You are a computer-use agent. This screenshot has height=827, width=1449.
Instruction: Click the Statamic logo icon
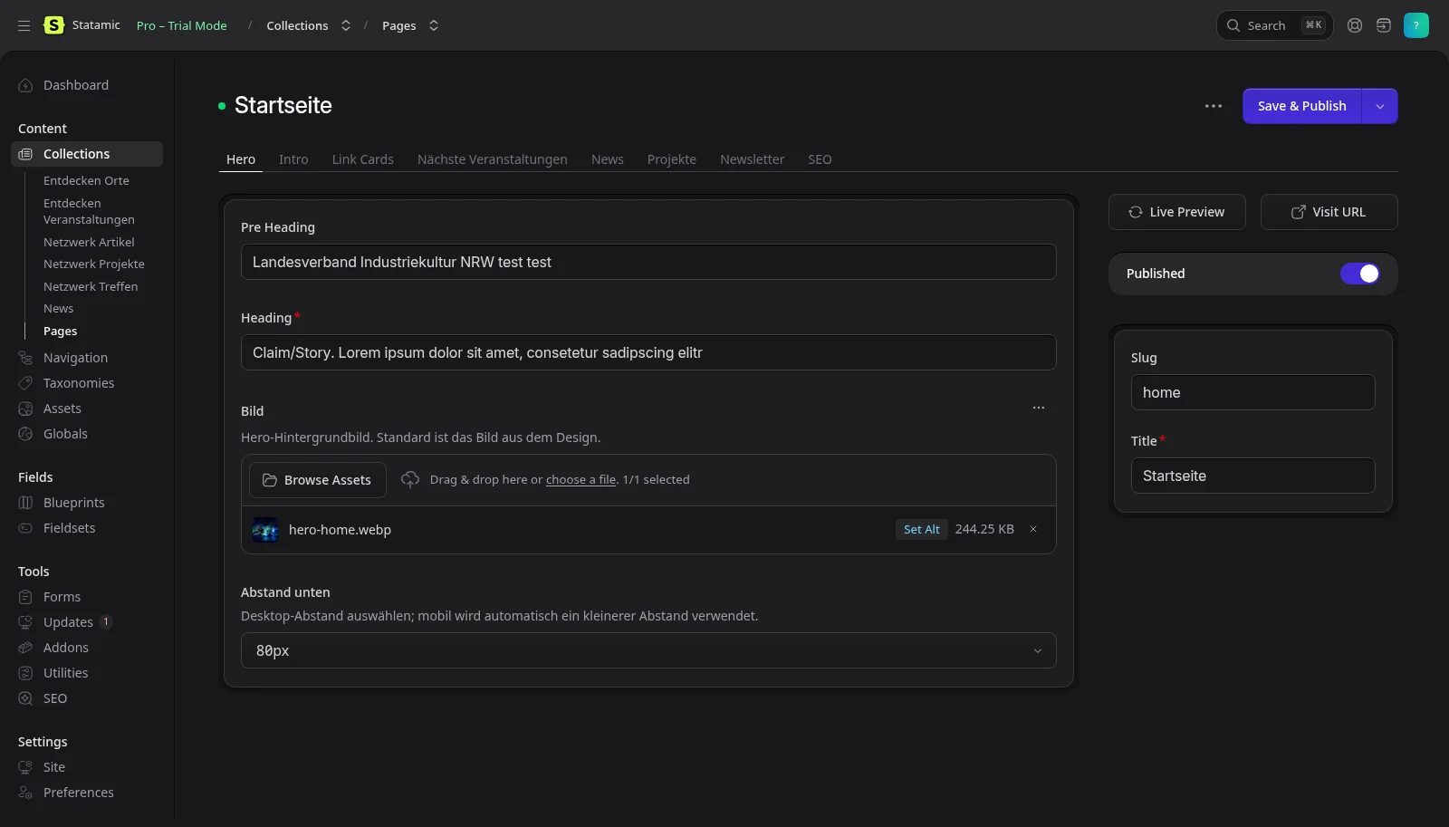[54, 25]
